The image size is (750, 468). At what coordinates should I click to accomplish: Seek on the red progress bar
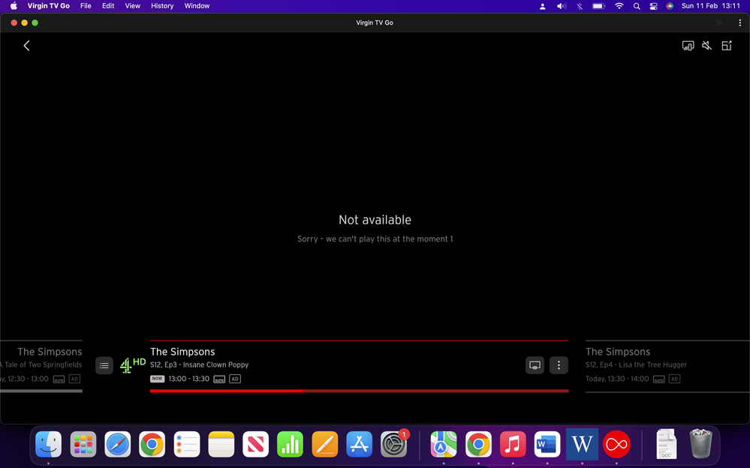click(x=359, y=391)
